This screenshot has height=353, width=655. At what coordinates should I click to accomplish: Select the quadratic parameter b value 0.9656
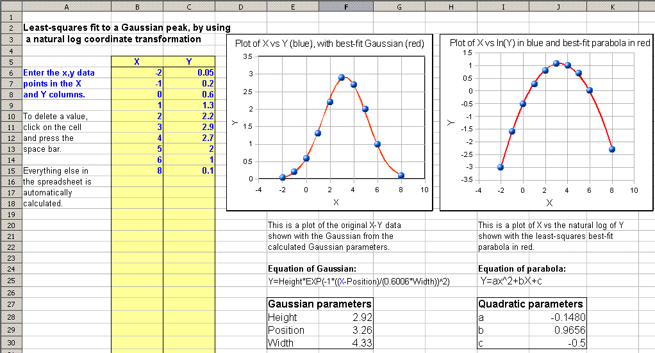click(x=558, y=331)
